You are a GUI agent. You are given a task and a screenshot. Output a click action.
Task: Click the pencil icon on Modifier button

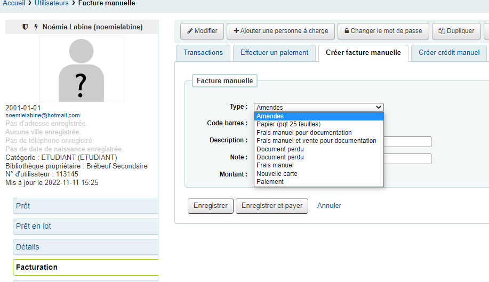(190, 31)
